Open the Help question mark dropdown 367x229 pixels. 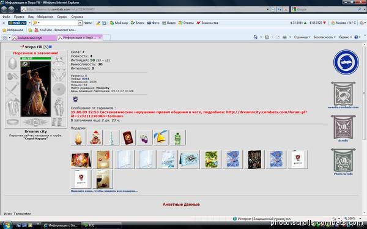click(357, 37)
